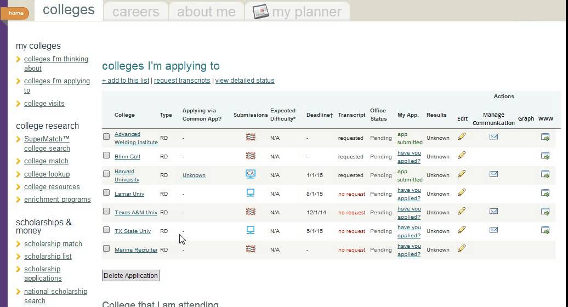Go to college visits sidebar link

tap(44, 103)
